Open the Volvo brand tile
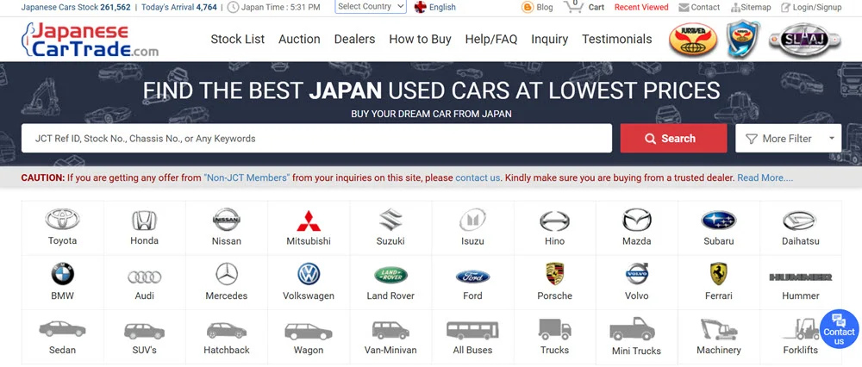 (x=637, y=274)
